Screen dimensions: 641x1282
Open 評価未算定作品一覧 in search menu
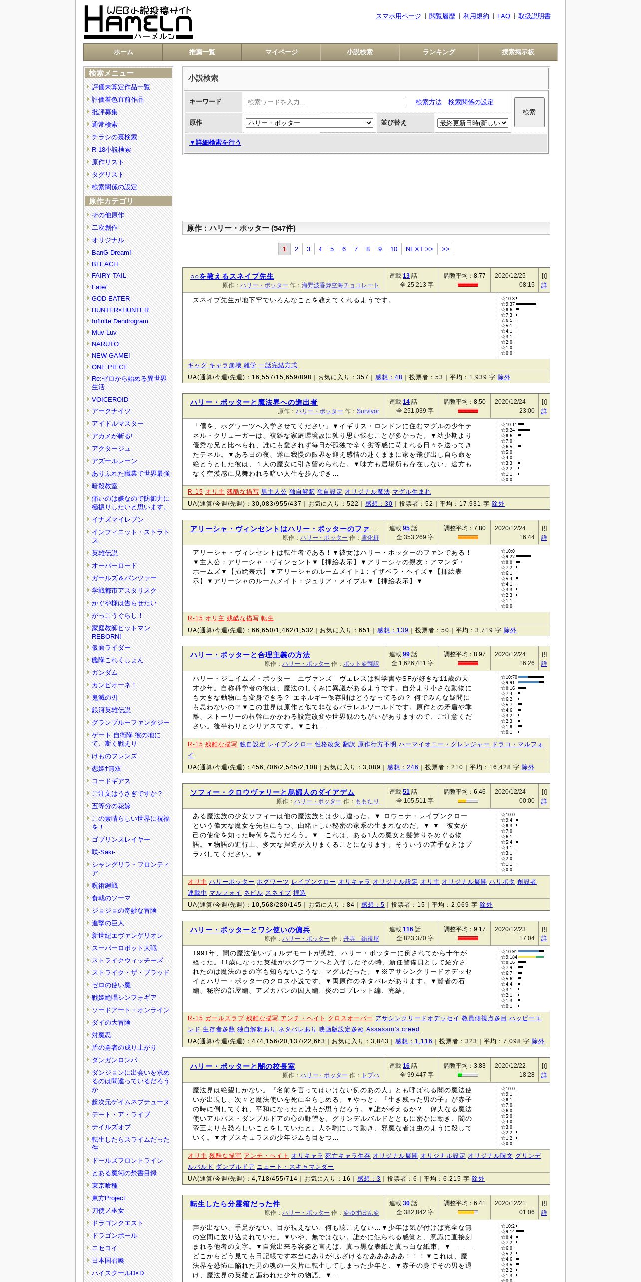tap(121, 87)
